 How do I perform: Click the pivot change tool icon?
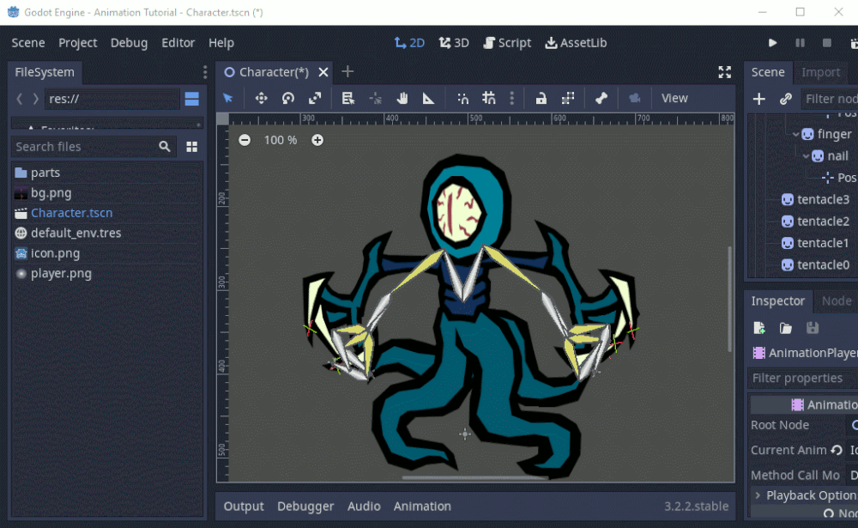coord(376,98)
